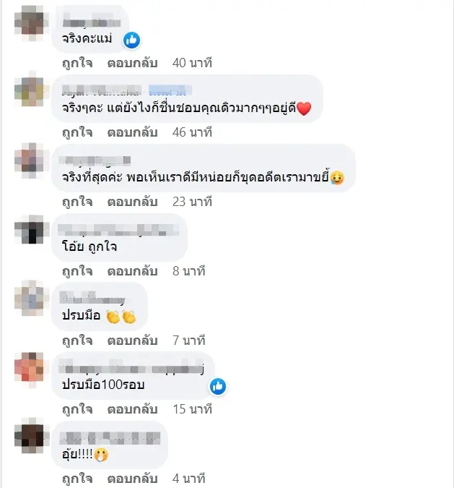Reply to the 'ปรบมือ100รอบ' comment
The height and width of the screenshot is (488, 454).
coord(133,410)
